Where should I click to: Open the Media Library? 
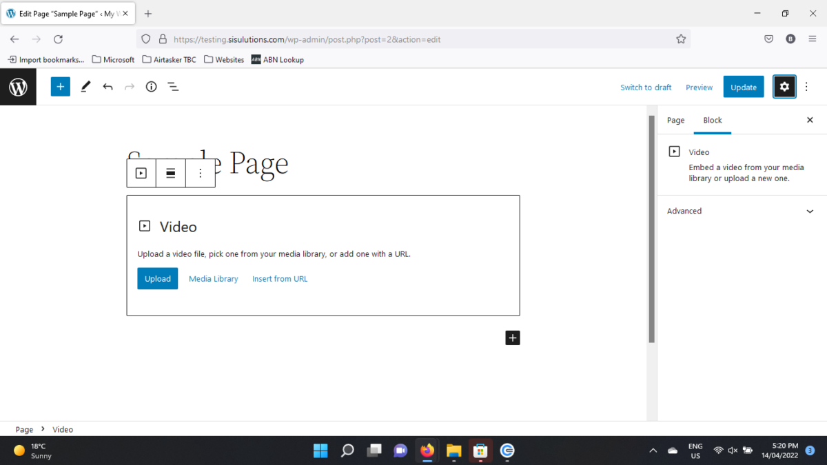[213, 278]
